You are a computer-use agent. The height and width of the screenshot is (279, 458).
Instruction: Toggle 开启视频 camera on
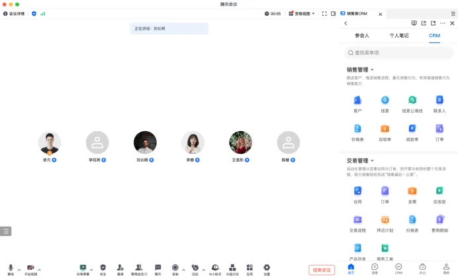(30, 268)
